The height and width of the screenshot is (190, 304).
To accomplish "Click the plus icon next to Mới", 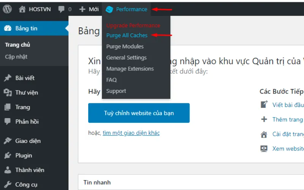I will 82,9.
